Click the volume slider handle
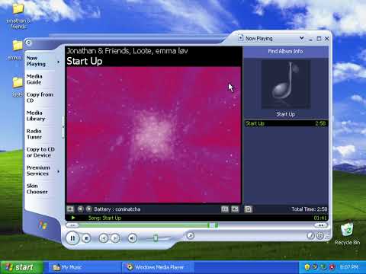Screen dimensions: 366x274 (x=156, y=238)
